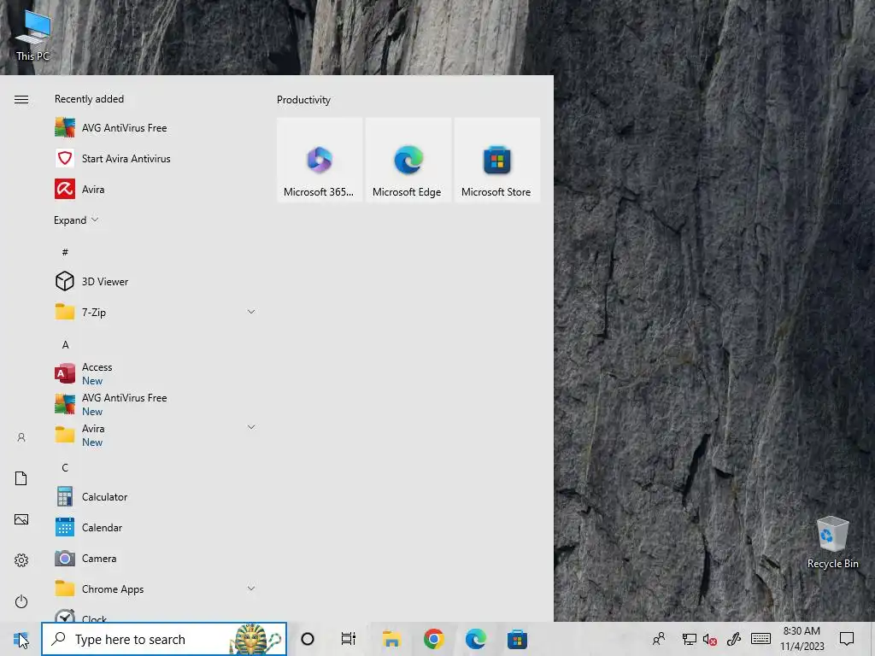875x656 pixels.
Task: Open People icon in system tray
Action: click(659, 639)
